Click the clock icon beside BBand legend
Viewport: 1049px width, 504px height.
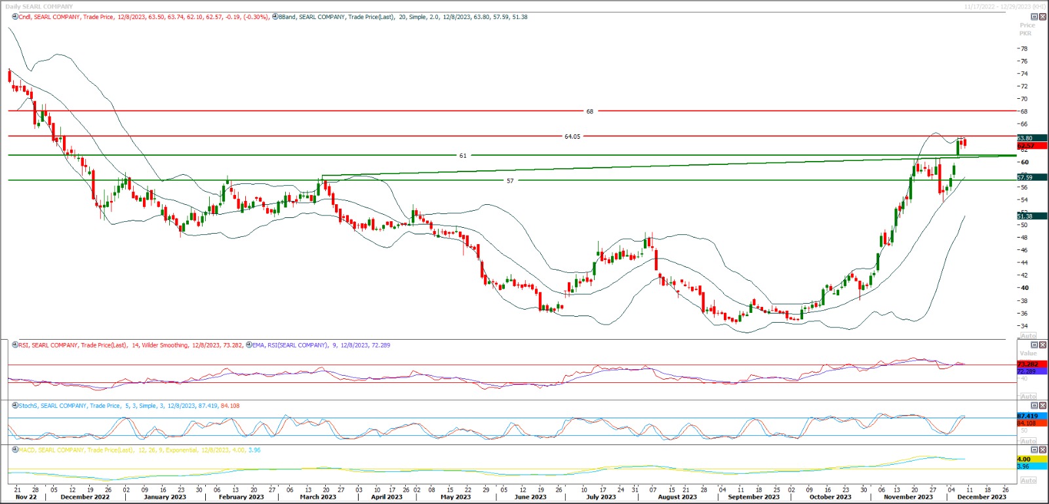pyautogui.click(x=275, y=17)
